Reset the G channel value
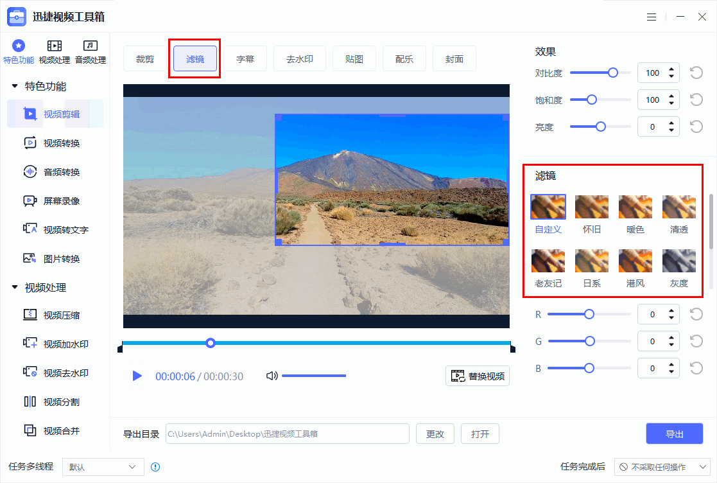Image resolution: width=717 pixels, height=483 pixels. click(x=696, y=341)
